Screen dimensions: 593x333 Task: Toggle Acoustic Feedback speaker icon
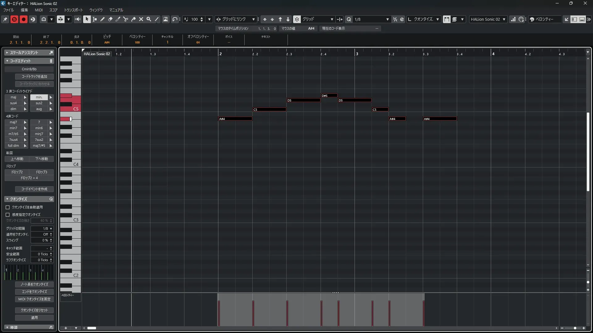78,19
